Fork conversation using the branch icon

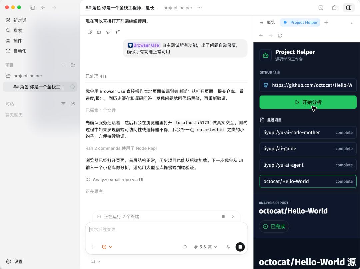(x=118, y=32)
